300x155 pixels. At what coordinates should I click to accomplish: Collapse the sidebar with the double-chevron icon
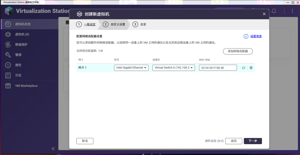click(53, 149)
